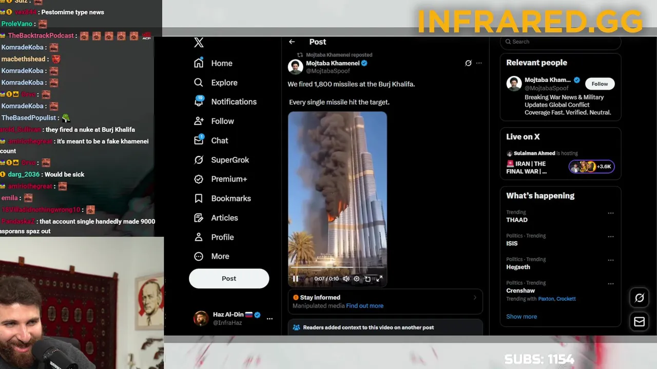Click the Paxton related trend link
Screen dimensions: 657x369
546,299
